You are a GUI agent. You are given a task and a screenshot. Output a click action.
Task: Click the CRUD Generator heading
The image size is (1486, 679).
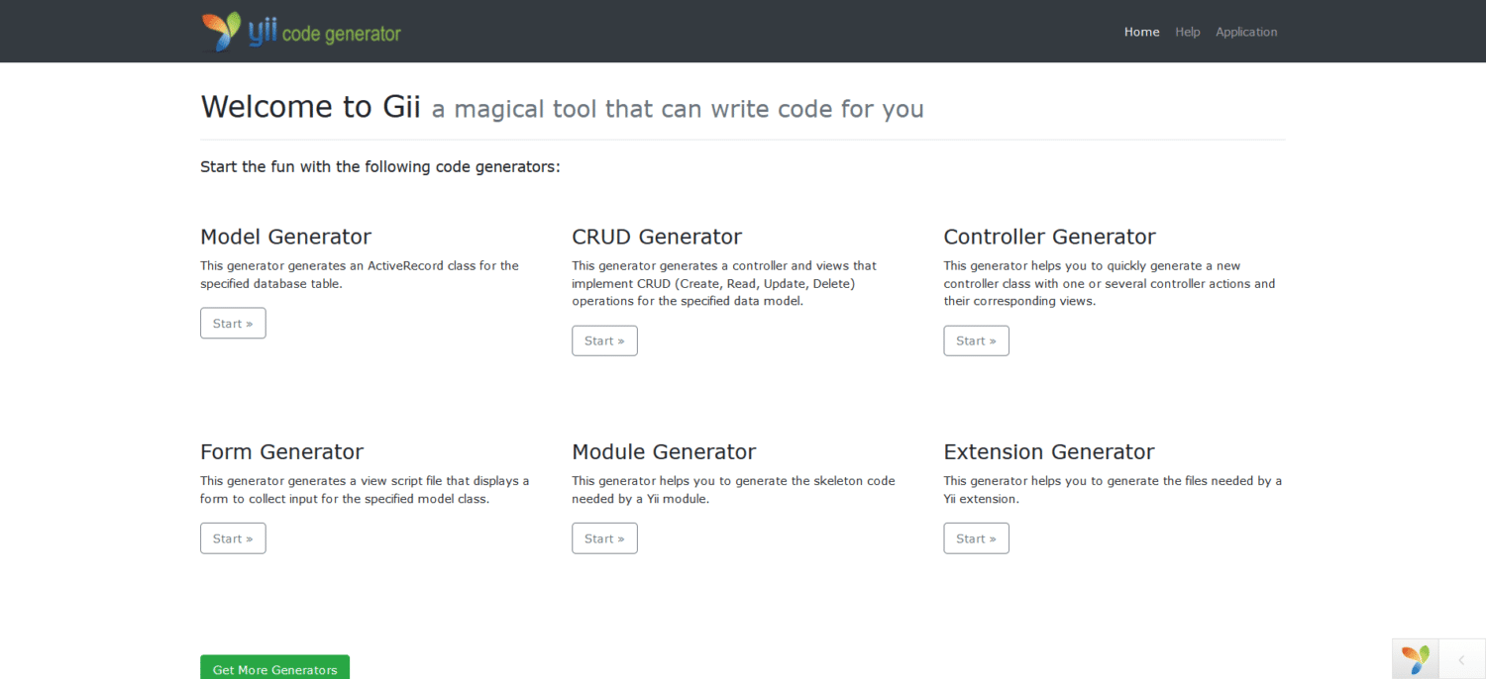tap(657, 237)
